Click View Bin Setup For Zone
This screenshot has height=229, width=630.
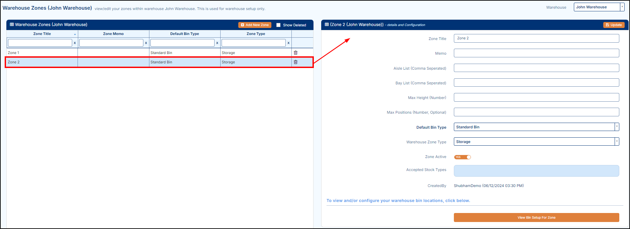[536, 217]
